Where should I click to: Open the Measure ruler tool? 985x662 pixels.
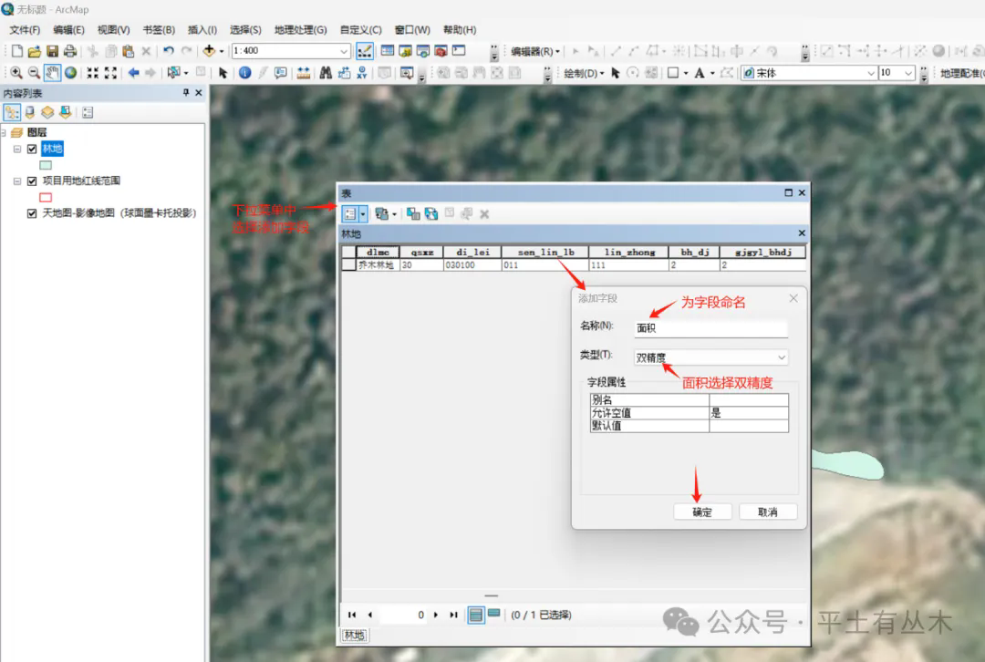[x=304, y=73]
